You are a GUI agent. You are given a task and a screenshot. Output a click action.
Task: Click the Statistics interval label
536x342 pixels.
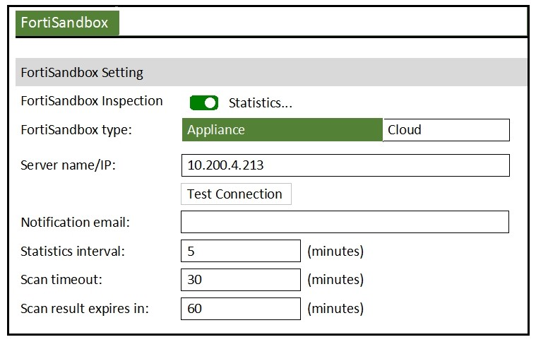[x=73, y=252]
